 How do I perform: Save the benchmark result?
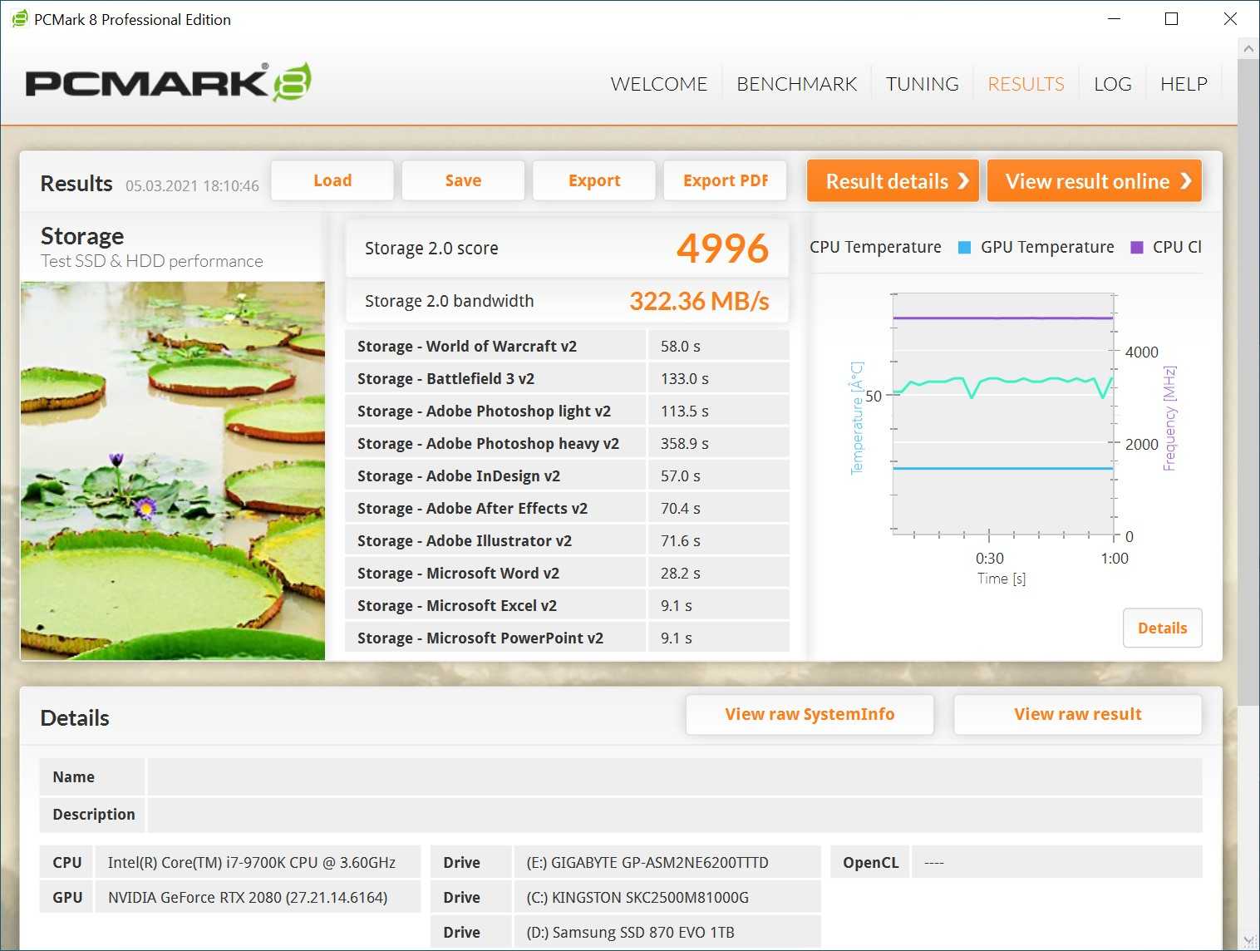(x=463, y=180)
